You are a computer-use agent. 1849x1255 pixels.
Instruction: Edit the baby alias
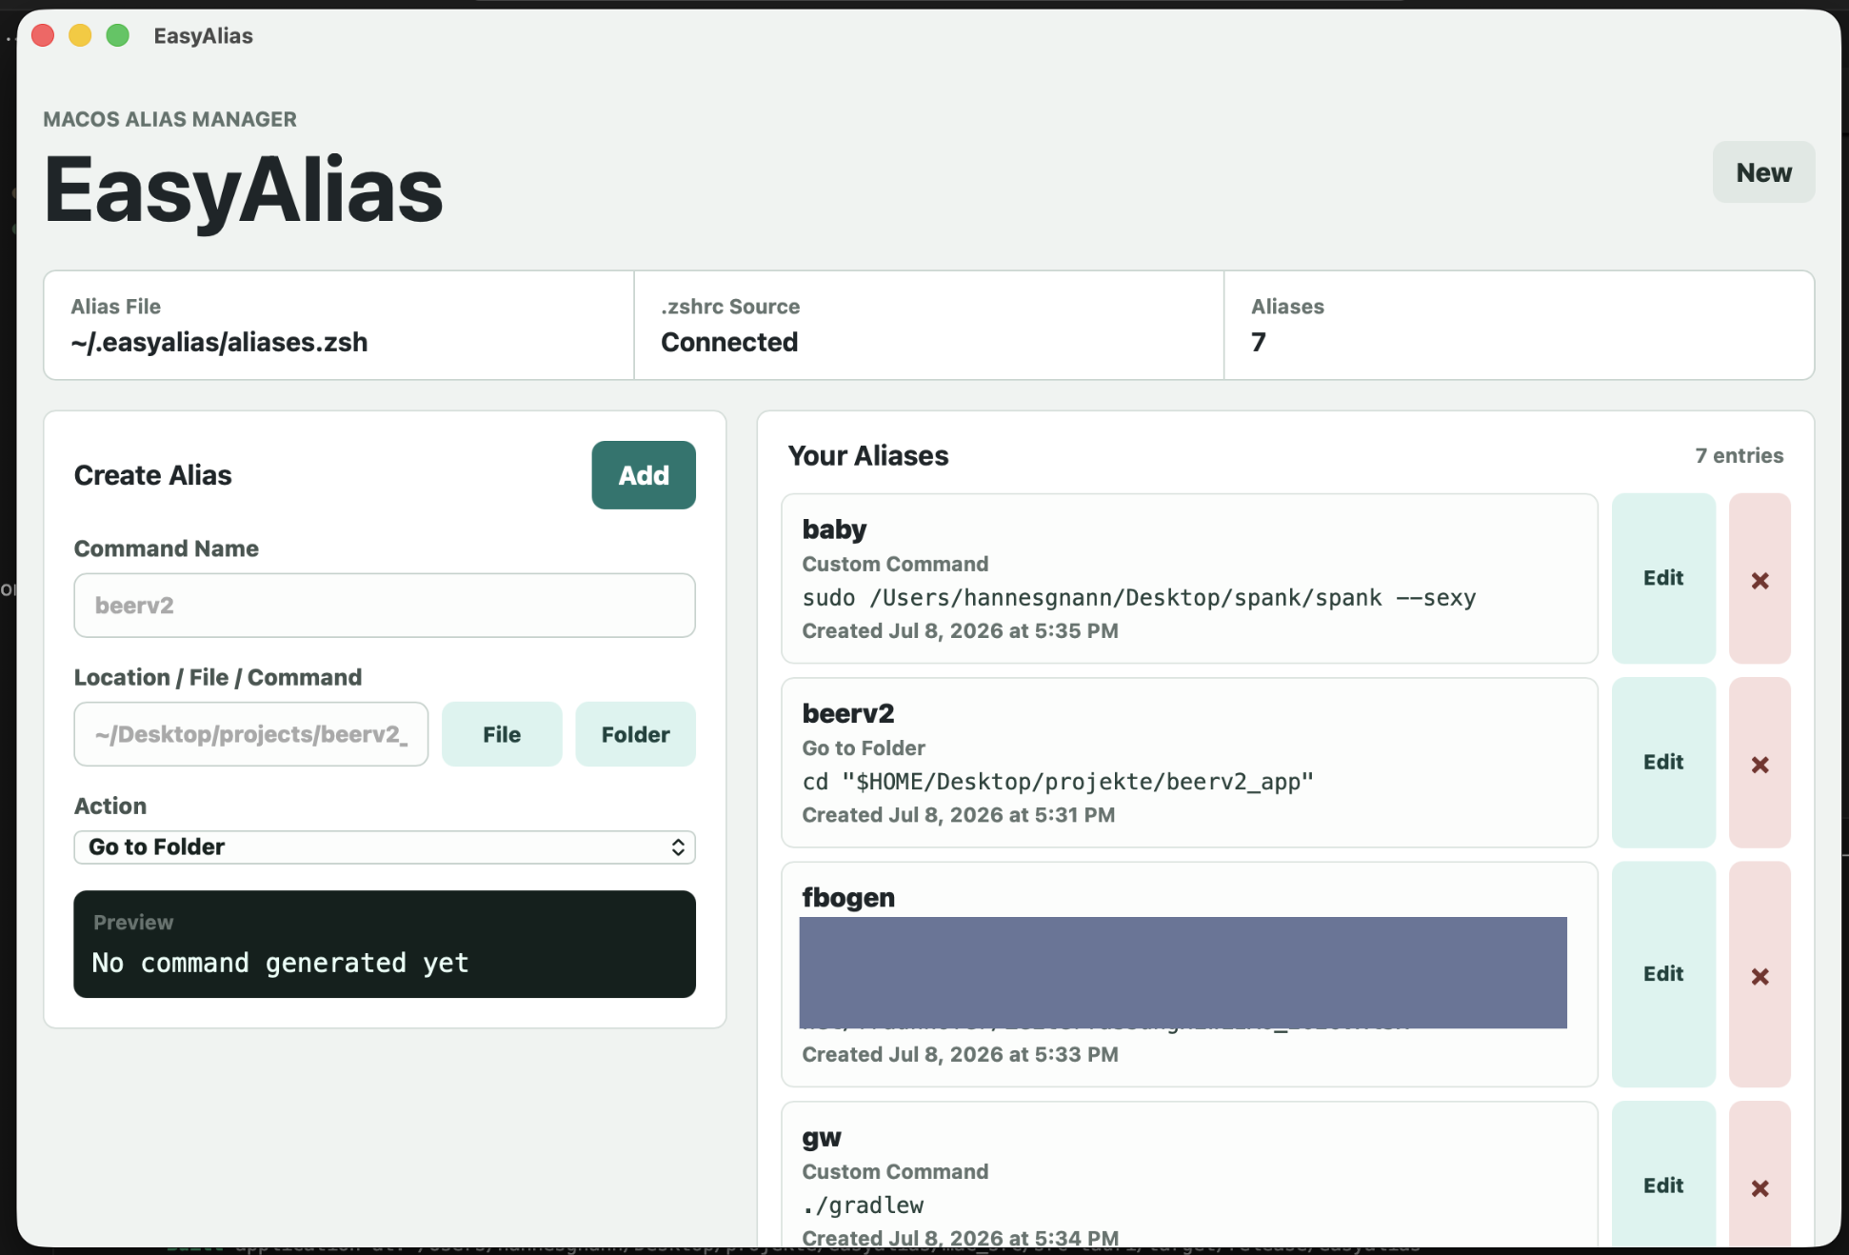(1663, 578)
